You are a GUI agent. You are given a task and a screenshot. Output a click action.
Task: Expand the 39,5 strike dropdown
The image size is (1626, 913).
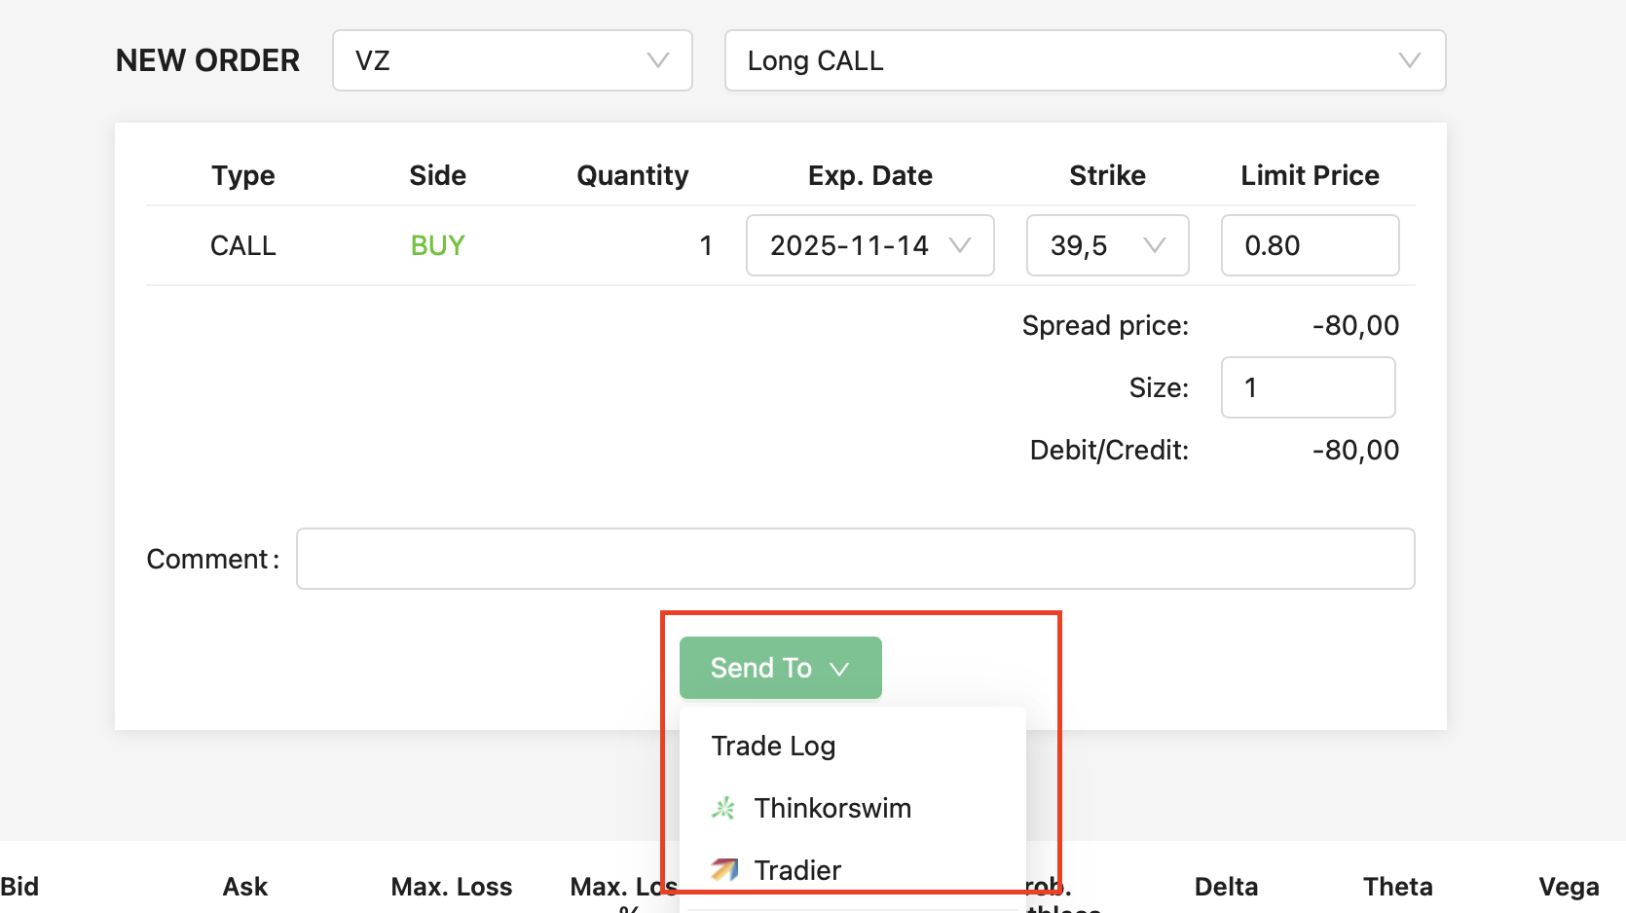1107,245
